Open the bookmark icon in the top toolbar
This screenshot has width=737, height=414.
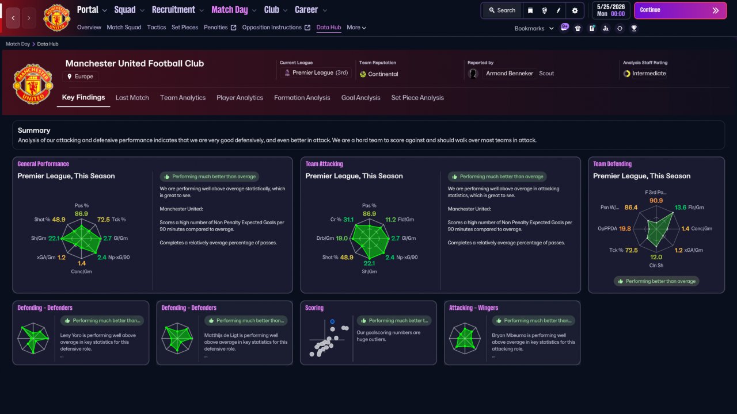pyautogui.click(x=530, y=10)
